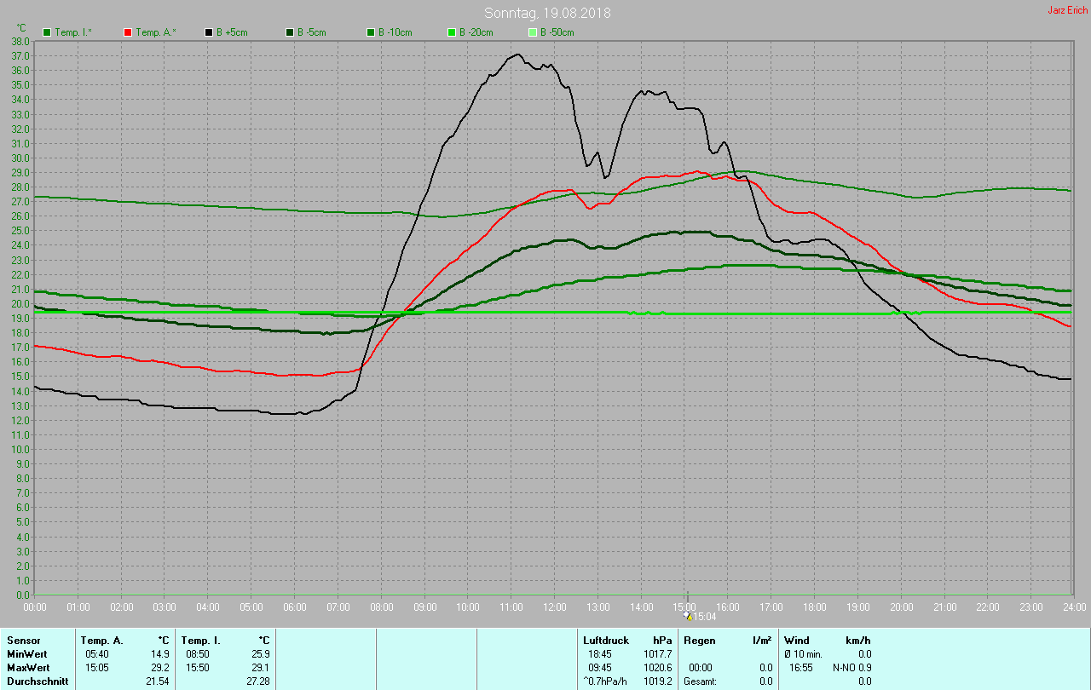The image size is (1091, 690).
Task: Click the '24:00' x-axis time label
Action: coord(1075,607)
